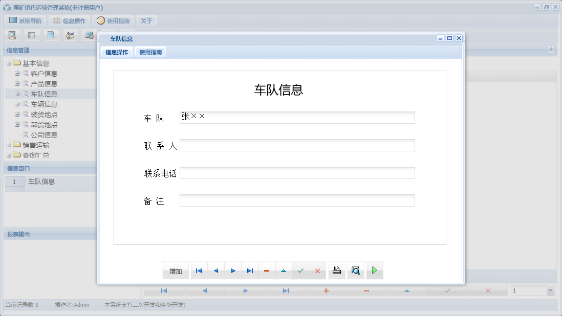Click the user presentation icon in top toolbar
The width and height of the screenshot is (562, 316).
tap(70, 35)
